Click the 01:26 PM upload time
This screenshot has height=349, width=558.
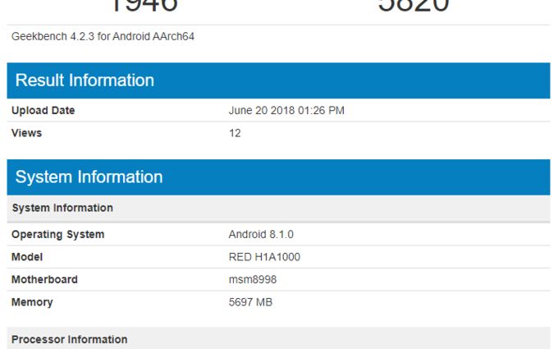point(323,111)
